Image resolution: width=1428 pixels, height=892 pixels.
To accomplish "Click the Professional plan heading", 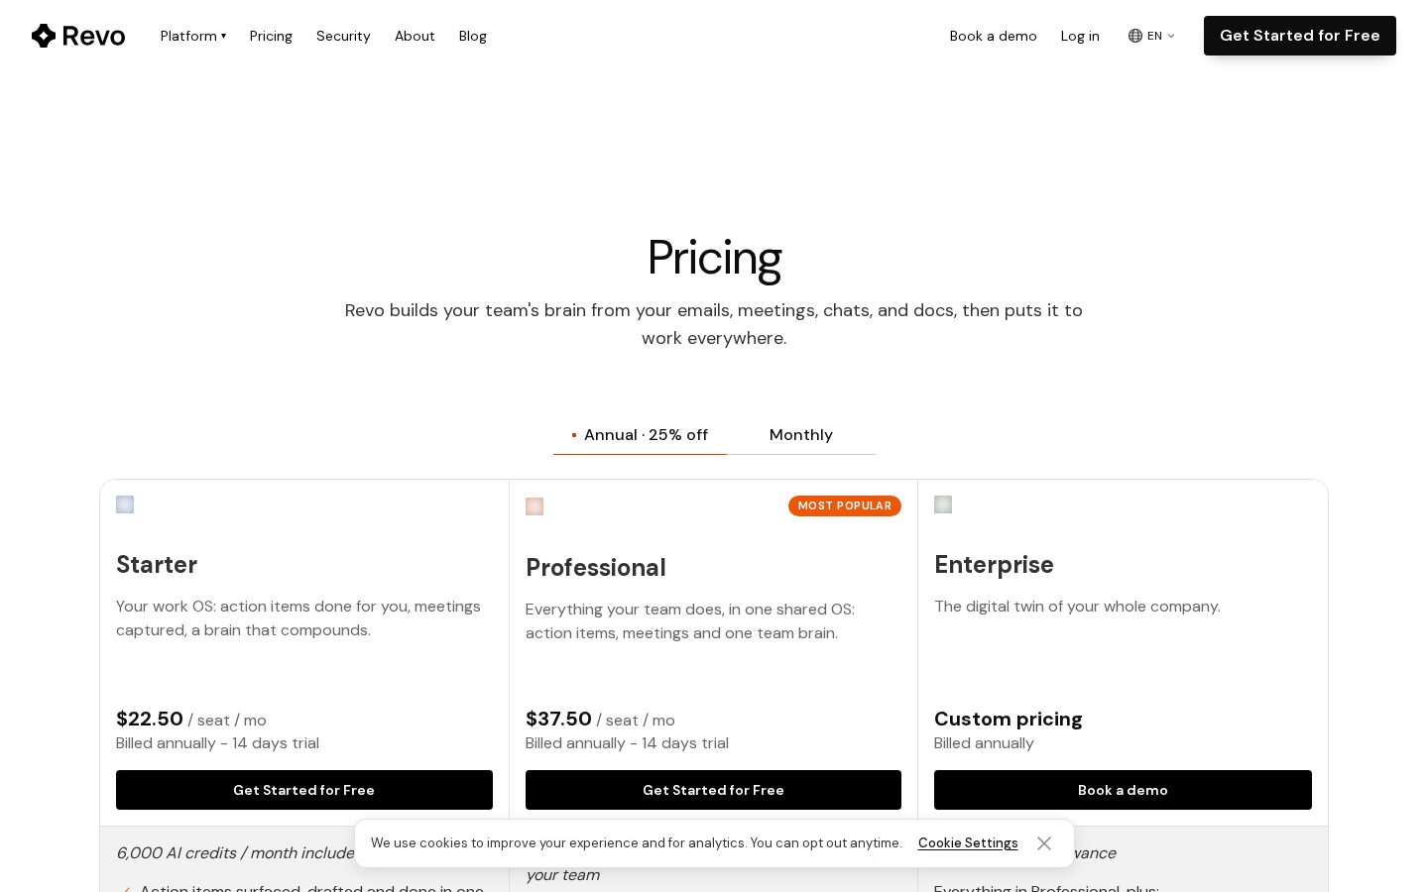I will point(596,568).
